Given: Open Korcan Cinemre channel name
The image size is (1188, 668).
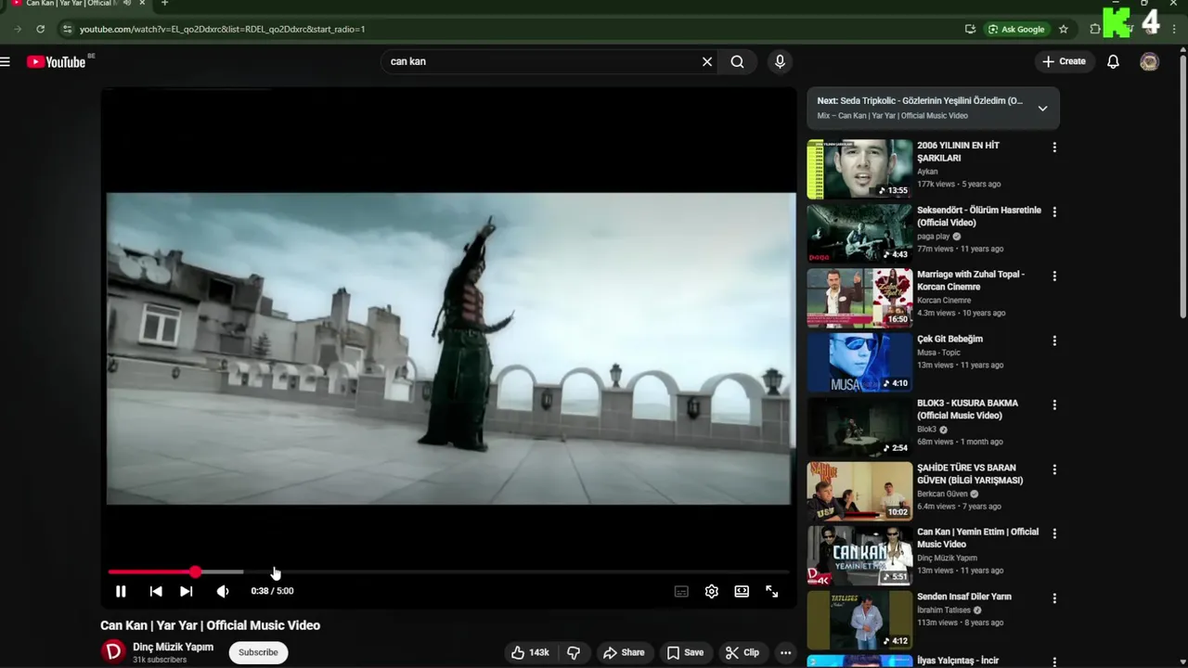Looking at the screenshot, I should coord(944,301).
